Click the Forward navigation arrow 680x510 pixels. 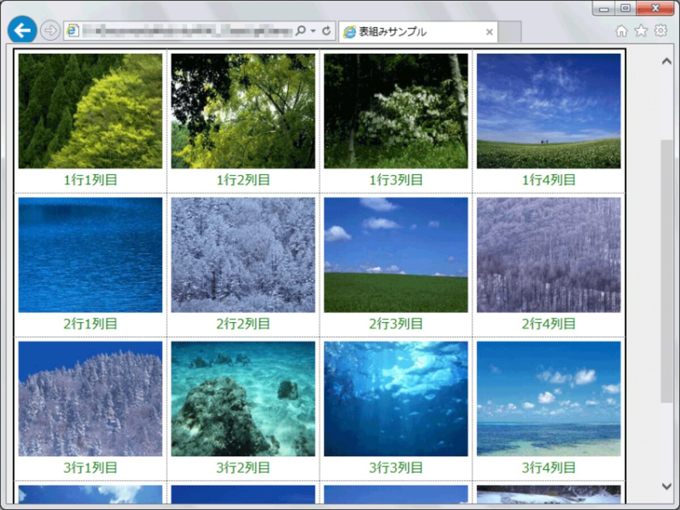[x=51, y=31]
